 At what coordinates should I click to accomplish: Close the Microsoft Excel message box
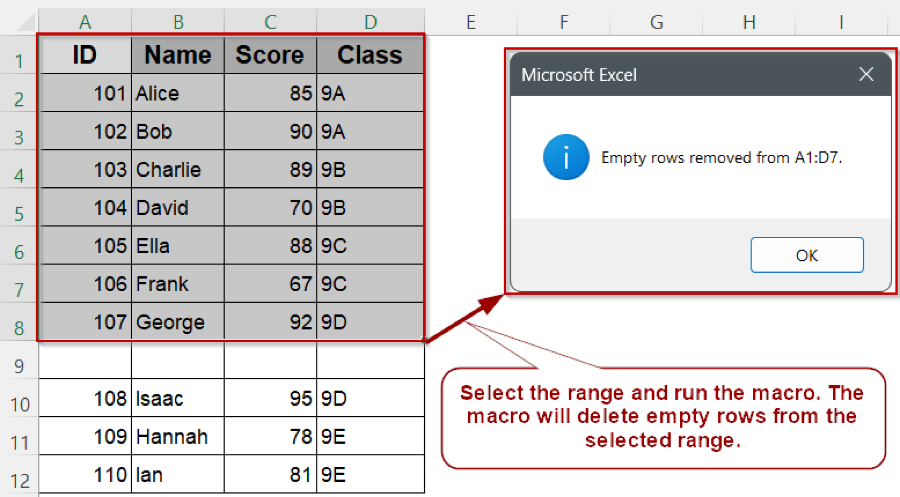(x=866, y=74)
